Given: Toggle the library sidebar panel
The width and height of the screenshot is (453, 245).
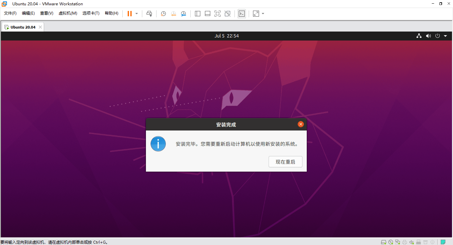Looking at the screenshot, I should point(198,14).
